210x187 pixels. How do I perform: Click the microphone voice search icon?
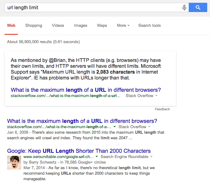pyautogui.click(x=184, y=7)
